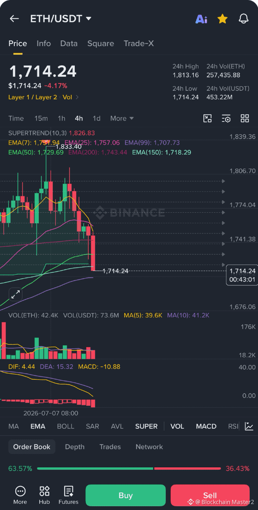Open the chart drawing tools icon
The width and height of the screenshot is (258, 510).
point(207,119)
